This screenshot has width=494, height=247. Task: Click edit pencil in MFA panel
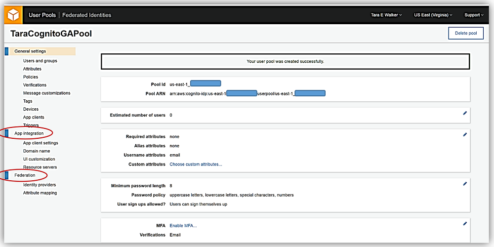point(464,224)
